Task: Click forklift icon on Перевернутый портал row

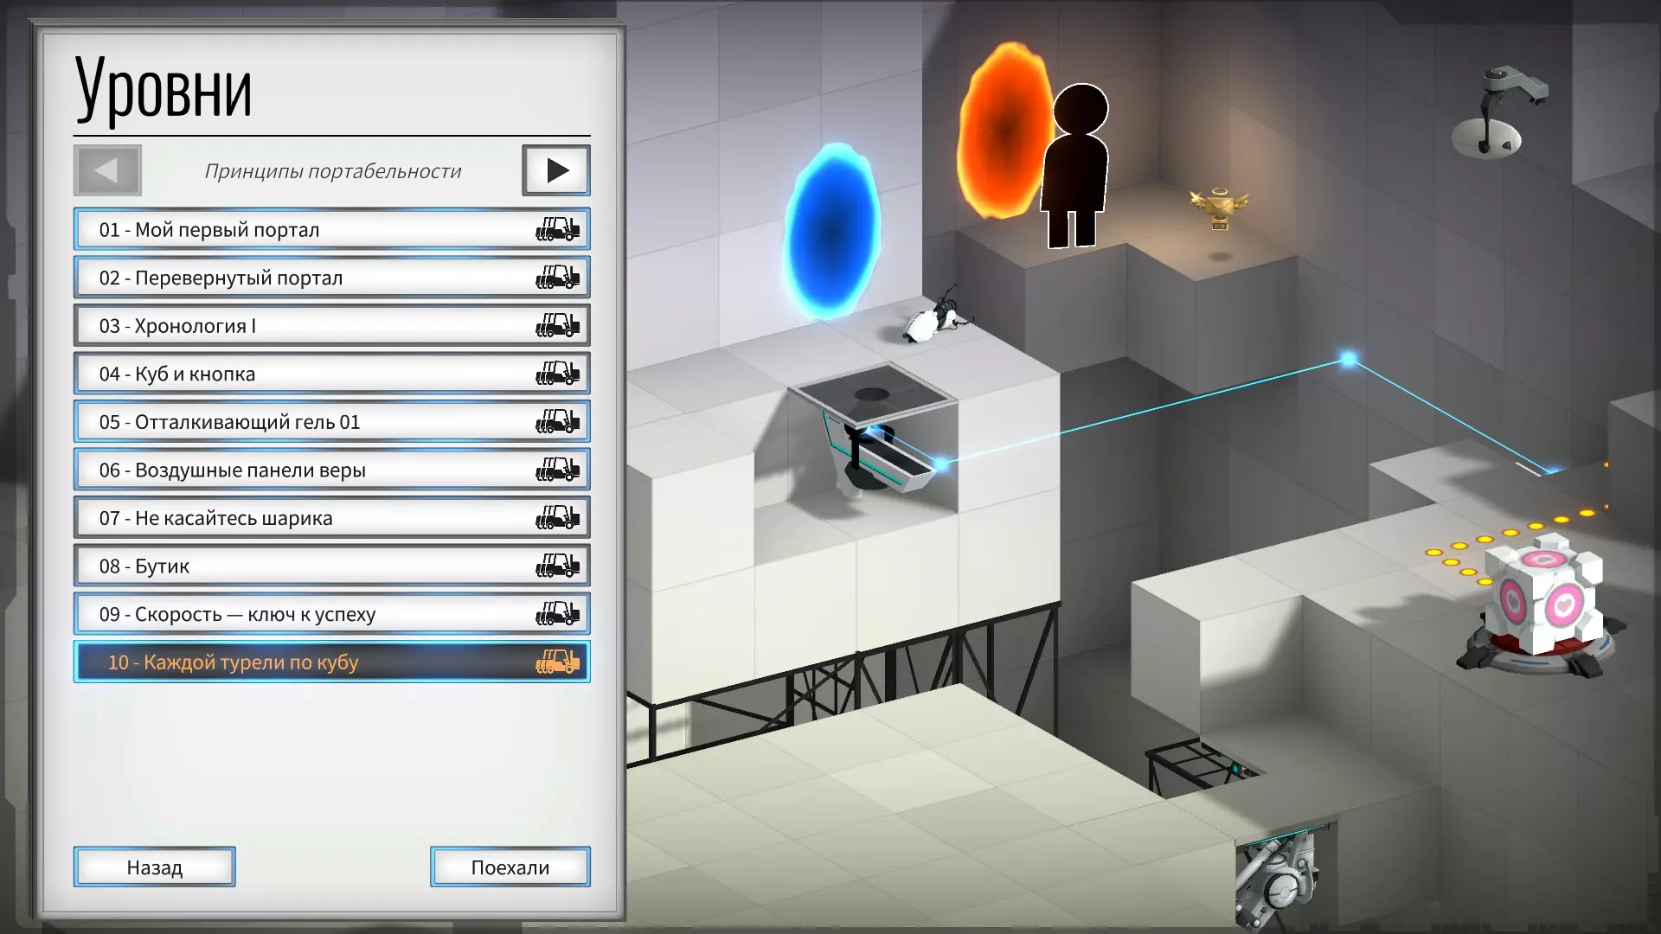Action: coord(557,278)
